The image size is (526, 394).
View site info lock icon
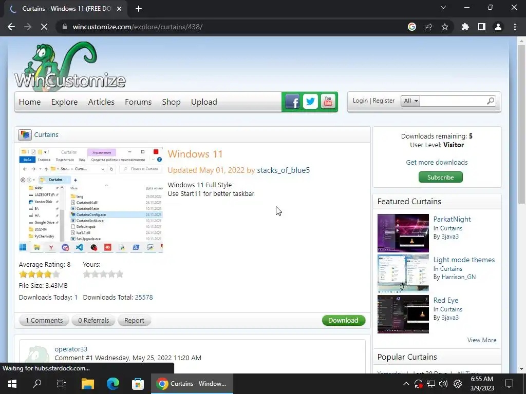tap(65, 27)
